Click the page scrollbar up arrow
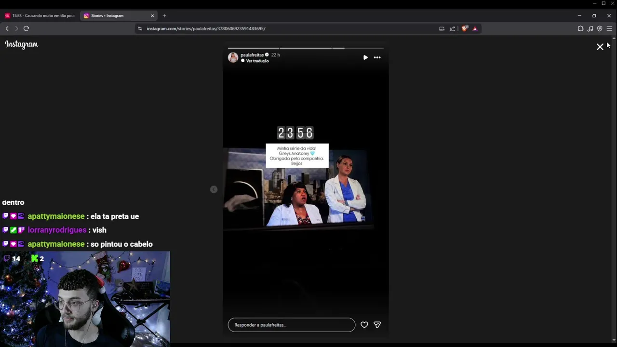 click(x=614, y=38)
